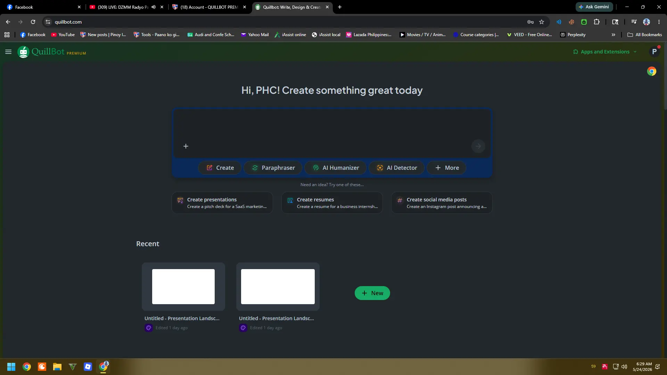Viewport: 667px width, 375px height.
Task: Open the Facebook bookmark
Action: click(x=33, y=35)
